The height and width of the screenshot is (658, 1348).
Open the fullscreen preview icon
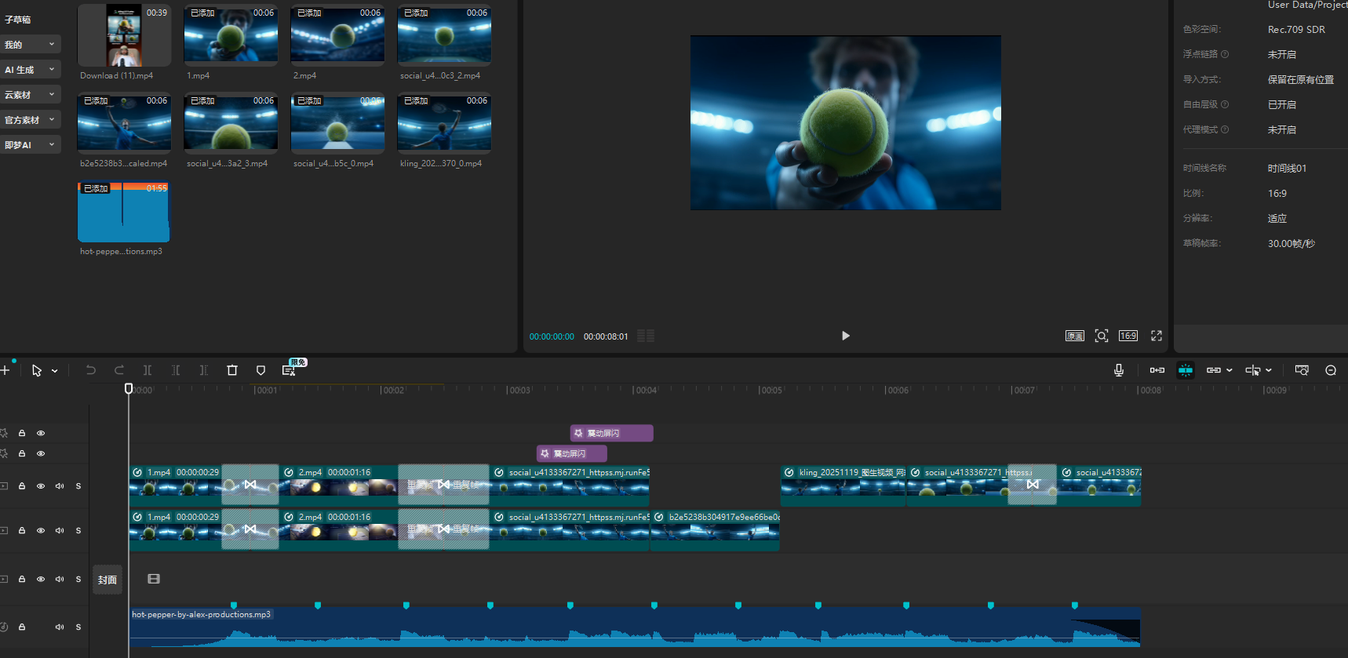tap(1156, 336)
